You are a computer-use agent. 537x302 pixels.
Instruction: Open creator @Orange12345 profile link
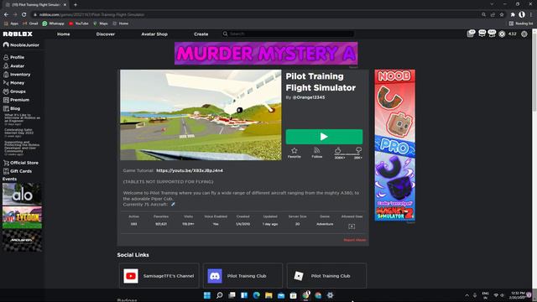(x=309, y=97)
